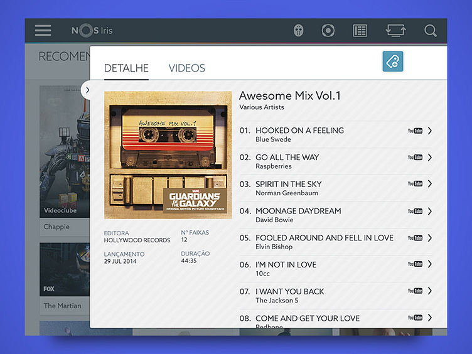Collapse the detail panel with side arrow
The image size is (472, 354).
tap(87, 90)
